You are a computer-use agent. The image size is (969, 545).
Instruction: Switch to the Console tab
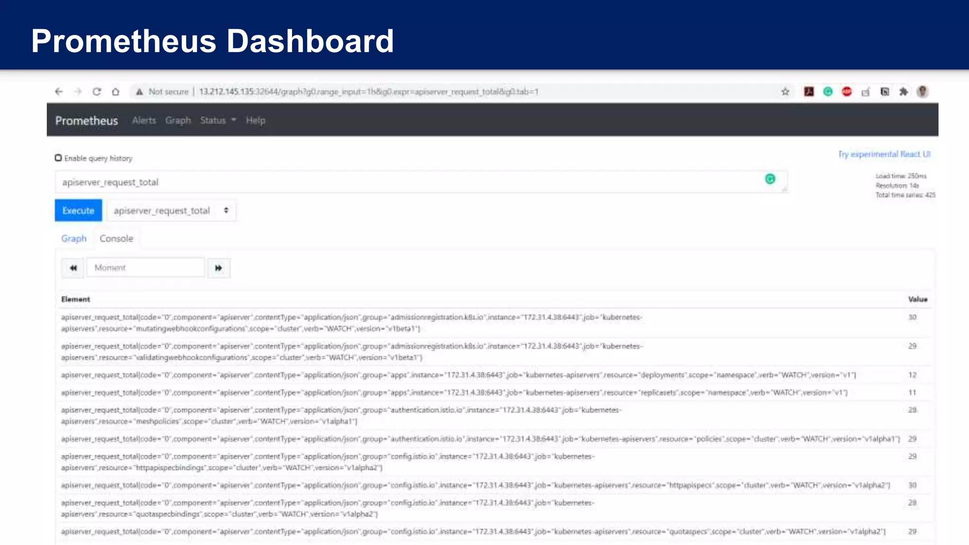tap(116, 238)
